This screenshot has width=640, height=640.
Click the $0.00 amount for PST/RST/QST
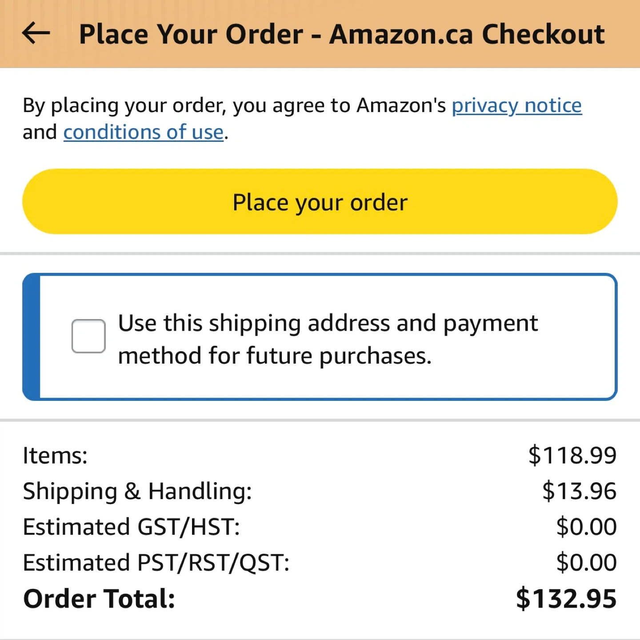tap(586, 563)
